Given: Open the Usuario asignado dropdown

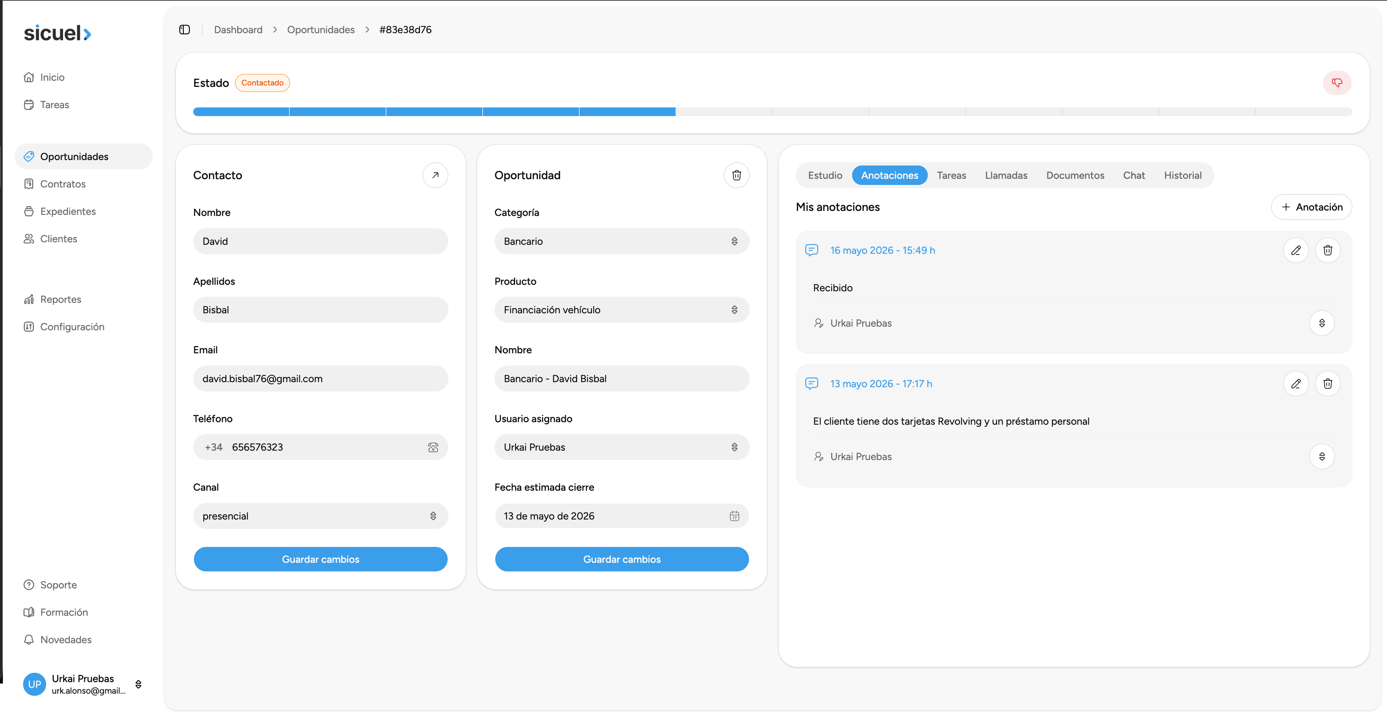Looking at the screenshot, I should pyautogui.click(x=622, y=447).
